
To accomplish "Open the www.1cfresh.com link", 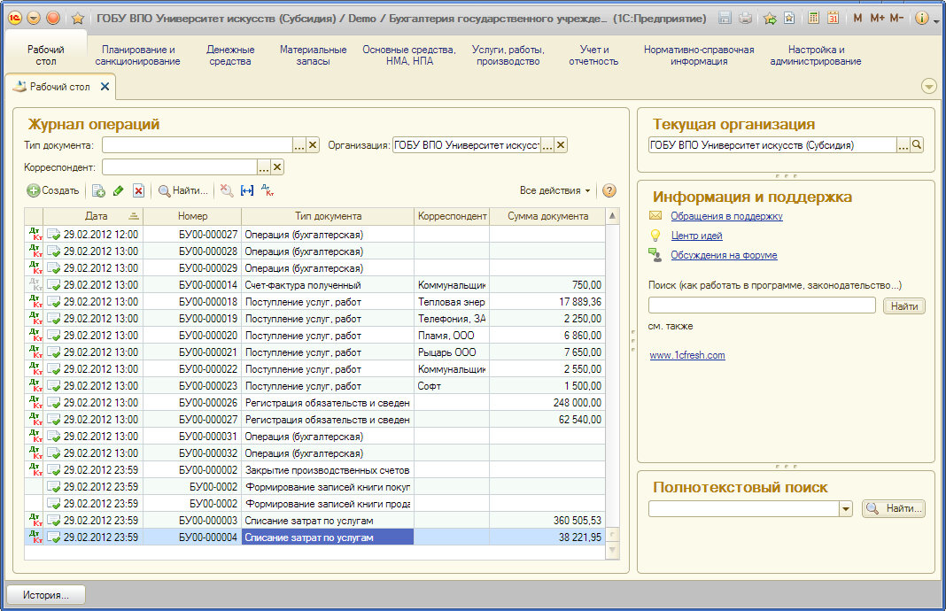I will pos(687,355).
